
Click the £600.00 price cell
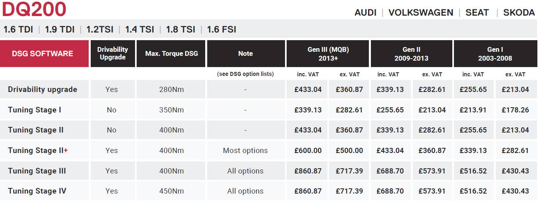(308, 151)
